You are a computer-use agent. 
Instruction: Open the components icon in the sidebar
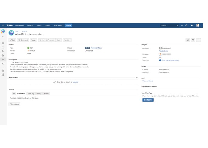[3, 64]
